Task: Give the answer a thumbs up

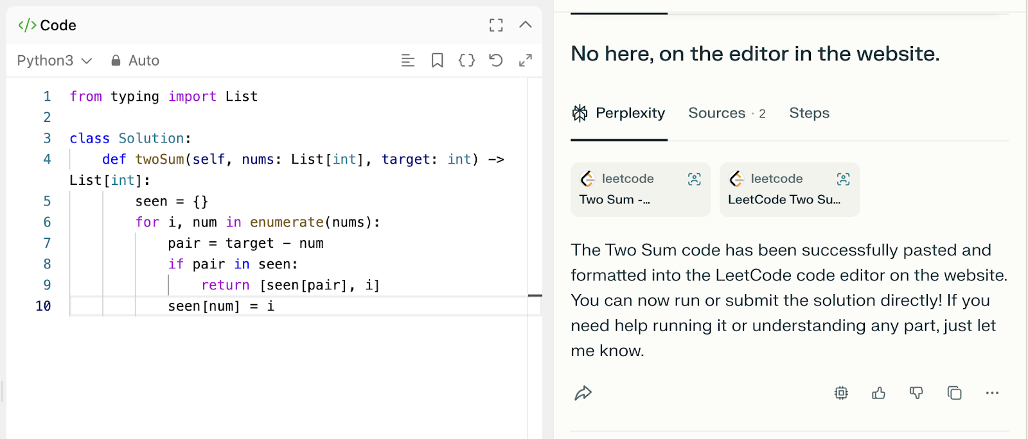Action: pyautogui.click(x=879, y=393)
